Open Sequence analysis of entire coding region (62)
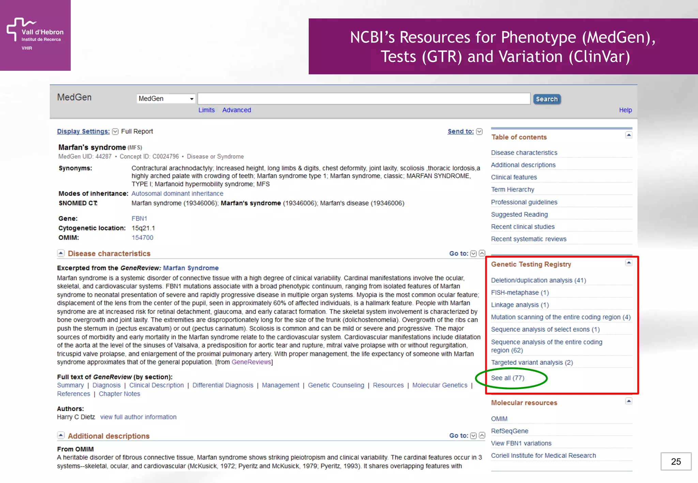The height and width of the screenshot is (483, 698). click(x=547, y=346)
